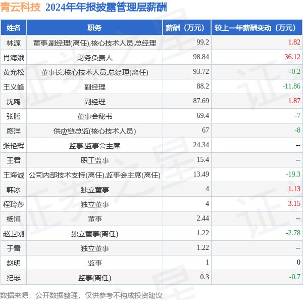The width and height of the screenshot is (303, 300).
Task: Select the 较上一年薪酬变动（万元） column header
Action: (257, 28)
